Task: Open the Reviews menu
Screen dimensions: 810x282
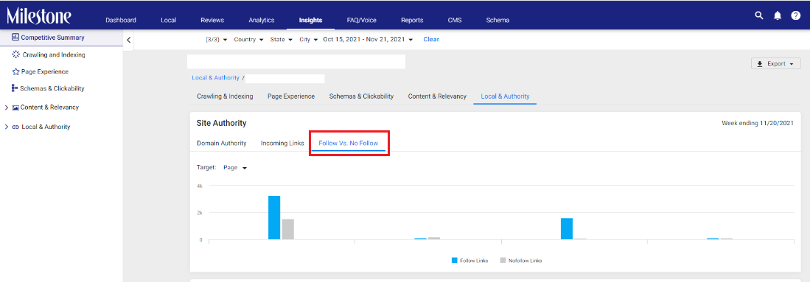Action: tap(212, 20)
